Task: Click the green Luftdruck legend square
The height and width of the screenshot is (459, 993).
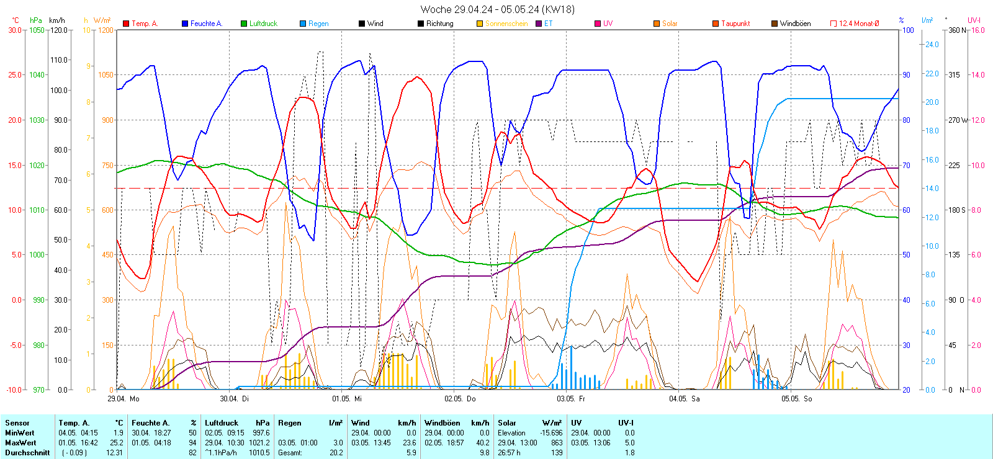Action: [244, 24]
